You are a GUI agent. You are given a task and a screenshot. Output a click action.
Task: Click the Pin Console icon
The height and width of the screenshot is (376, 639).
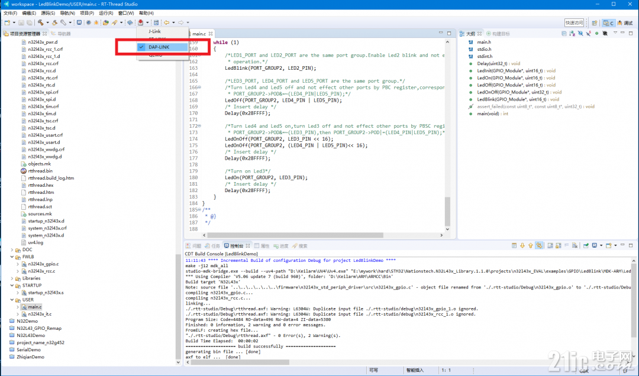586,246
